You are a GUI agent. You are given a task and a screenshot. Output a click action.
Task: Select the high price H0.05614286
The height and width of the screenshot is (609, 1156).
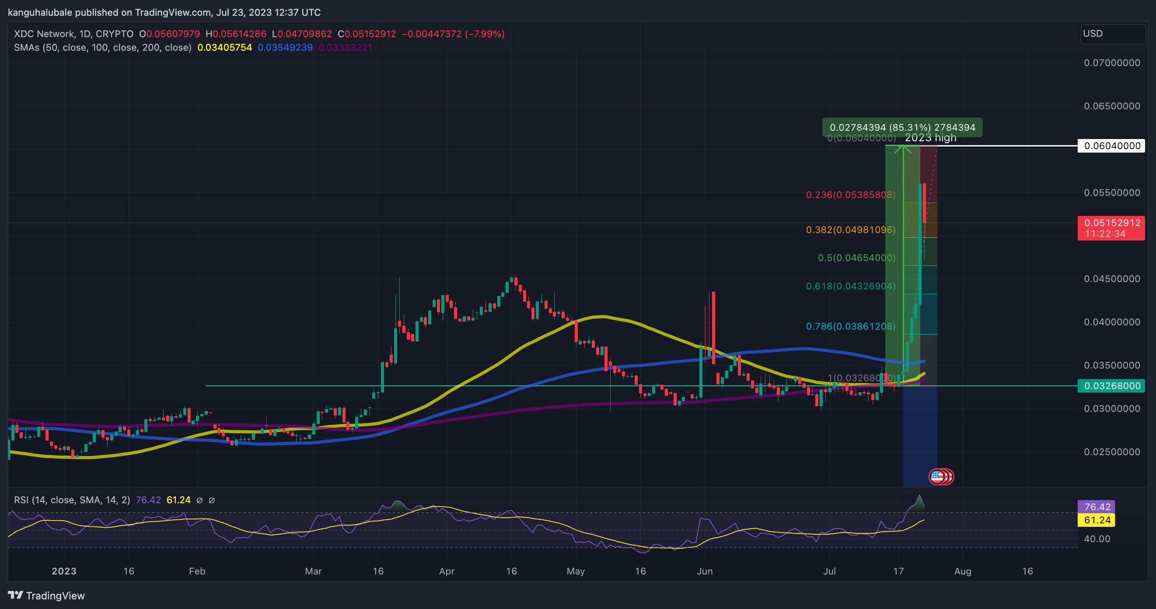236,34
